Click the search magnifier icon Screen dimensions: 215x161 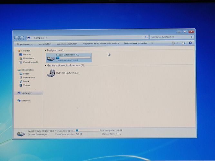[192, 37]
